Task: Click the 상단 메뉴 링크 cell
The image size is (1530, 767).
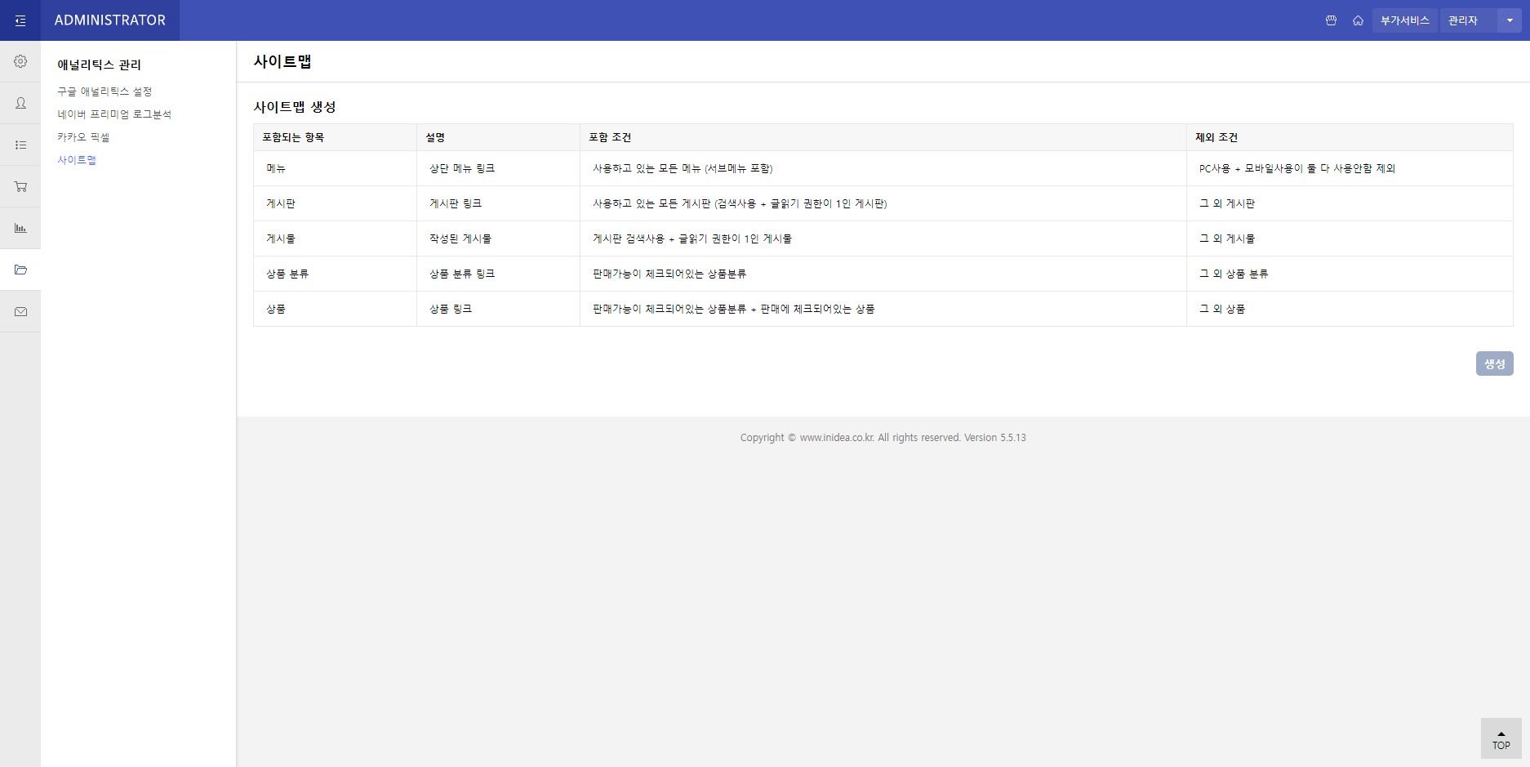Action: point(498,168)
